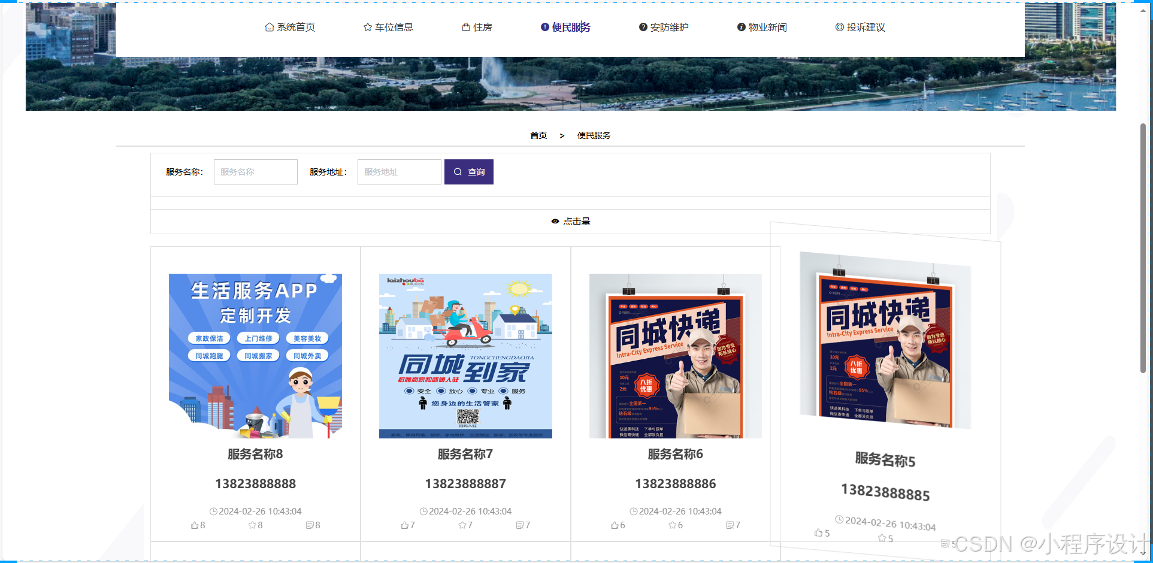Click the thumbs-up icon on 服务名称6 card
Image resolution: width=1153 pixels, height=563 pixels.
coord(615,525)
